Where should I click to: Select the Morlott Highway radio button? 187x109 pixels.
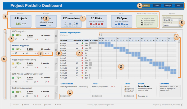[x=56, y=50]
